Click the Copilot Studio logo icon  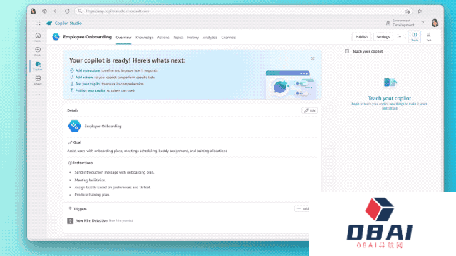[49, 23]
